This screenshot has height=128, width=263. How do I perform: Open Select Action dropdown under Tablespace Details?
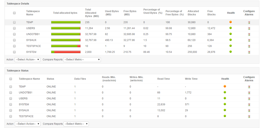[27, 59]
